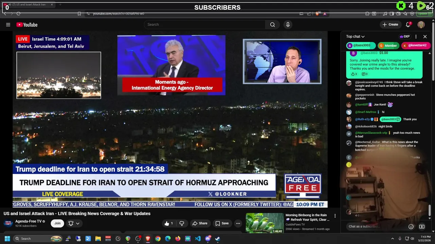Screen dimensions: 435x244
Task: Click the @rickolson6826 night birds message
Action: [x=385, y=126]
